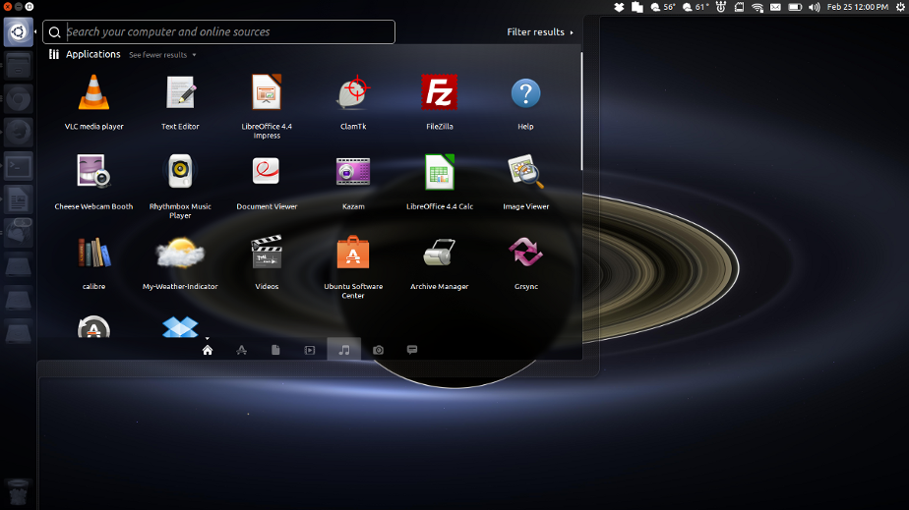Open LibreOffice 4.4 Impress
Viewport: 909px width, 510px height.
click(x=267, y=106)
